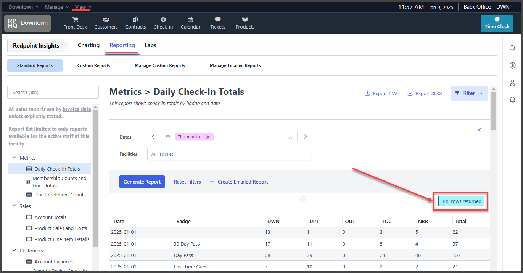
Task: Open Membership Counts and Dues Totals report
Action: click(56, 182)
